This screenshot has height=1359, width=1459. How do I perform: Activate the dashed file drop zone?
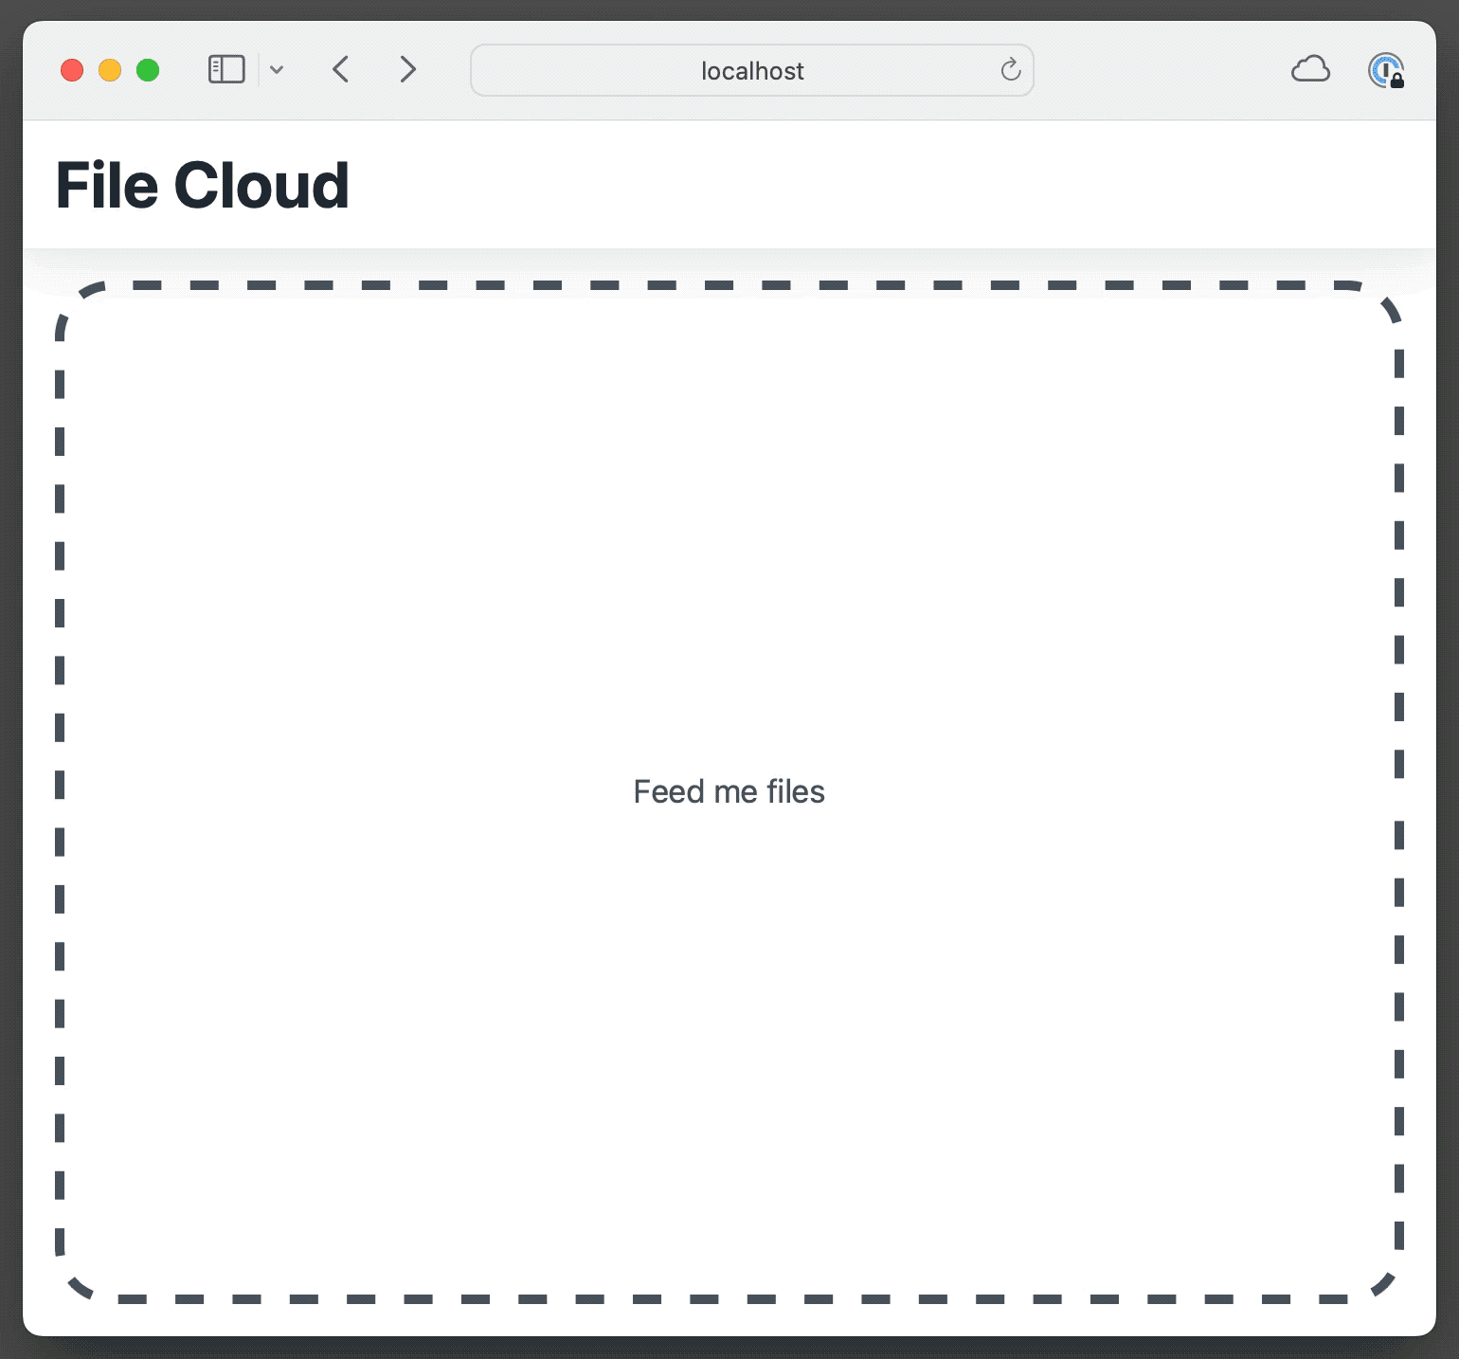pos(729,790)
